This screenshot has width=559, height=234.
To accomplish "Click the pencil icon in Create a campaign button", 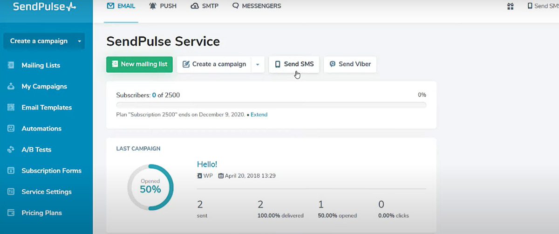I will (x=186, y=64).
